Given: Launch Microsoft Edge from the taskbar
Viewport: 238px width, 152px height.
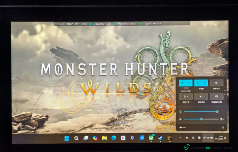Looking at the screenshot, I should coord(114,138).
